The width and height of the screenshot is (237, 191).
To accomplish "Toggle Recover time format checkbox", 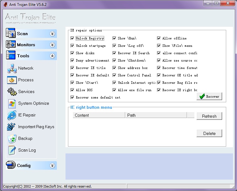I will point(159,68).
